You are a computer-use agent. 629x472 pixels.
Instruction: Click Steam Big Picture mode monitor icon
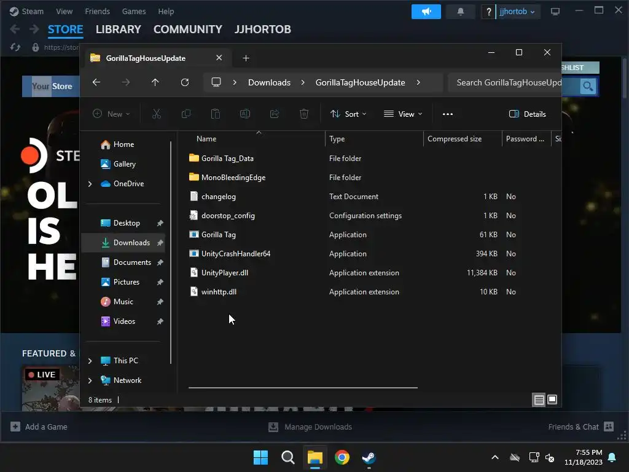click(x=555, y=12)
